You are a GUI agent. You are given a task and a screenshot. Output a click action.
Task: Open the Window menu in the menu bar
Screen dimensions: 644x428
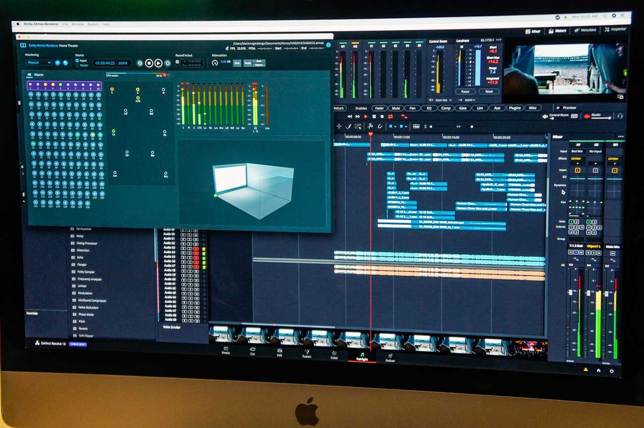[x=78, y=24]
